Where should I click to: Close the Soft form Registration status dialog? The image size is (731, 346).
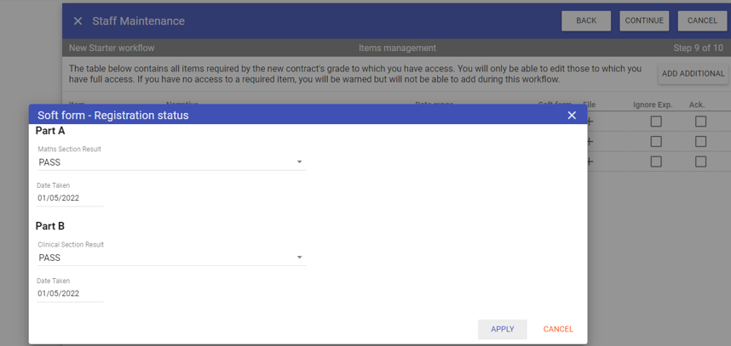(572, 116)
